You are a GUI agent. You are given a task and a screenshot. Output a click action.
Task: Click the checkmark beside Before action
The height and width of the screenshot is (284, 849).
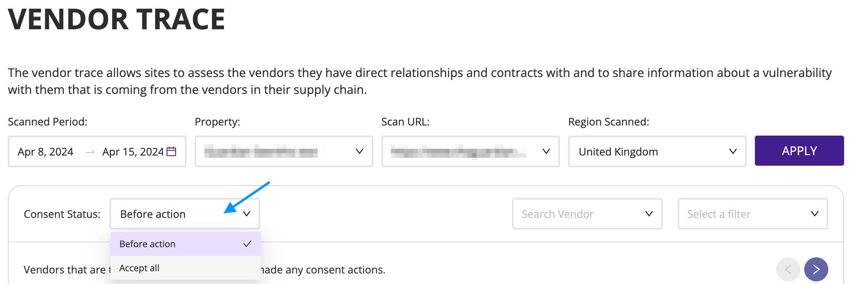coord(247,244)
